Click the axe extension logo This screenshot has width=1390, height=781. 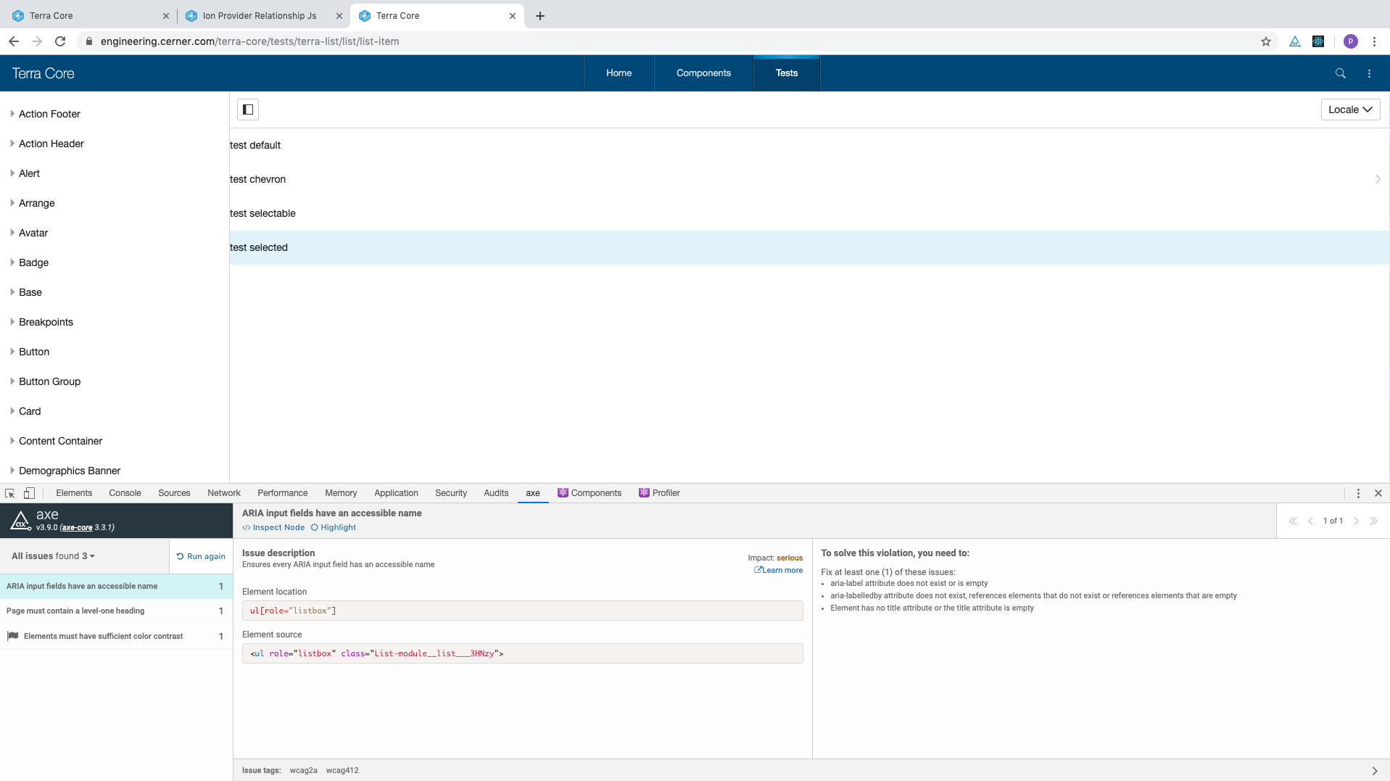20,520
